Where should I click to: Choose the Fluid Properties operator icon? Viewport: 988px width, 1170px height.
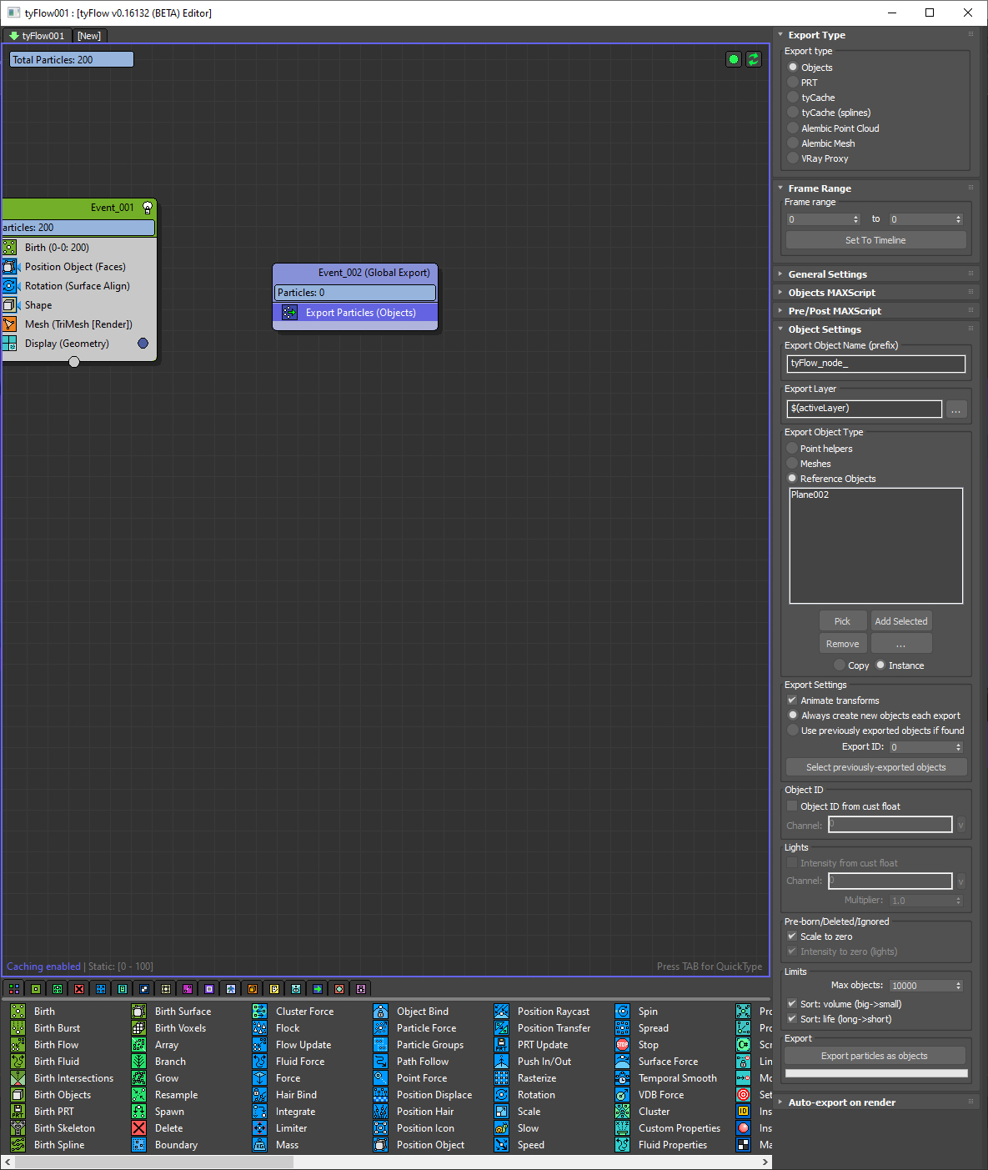click(x=622, y=1145)
